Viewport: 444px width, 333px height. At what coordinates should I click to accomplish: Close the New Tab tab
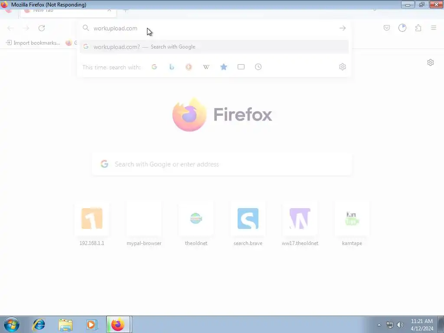point(109,11)
